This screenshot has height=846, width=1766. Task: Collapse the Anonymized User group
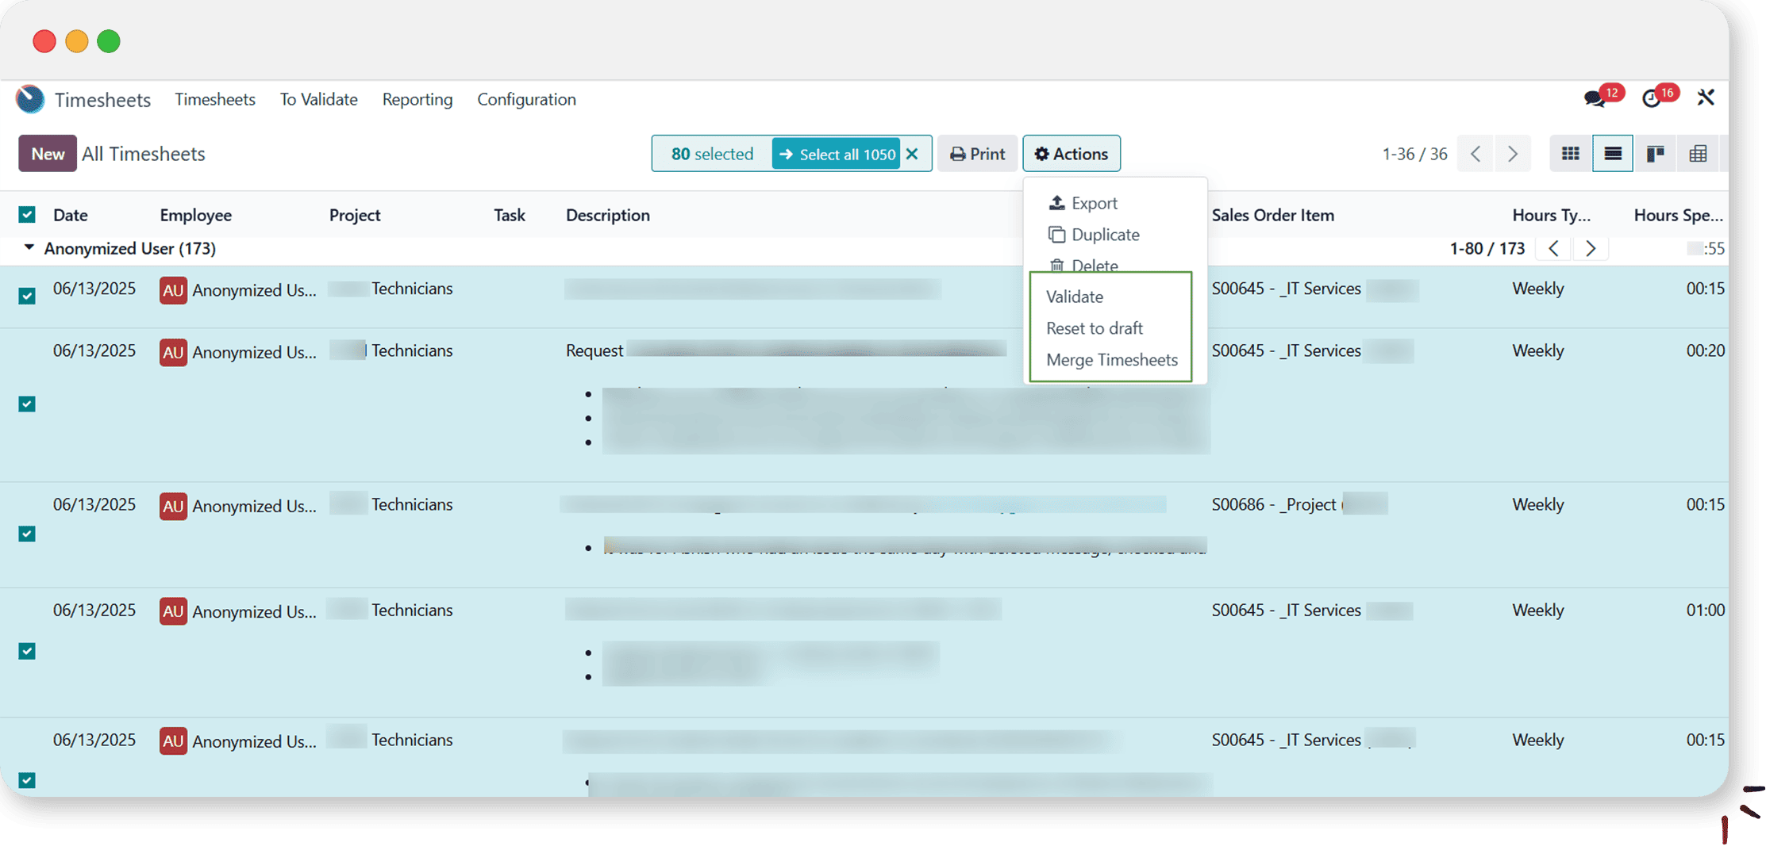coord(29,248)
